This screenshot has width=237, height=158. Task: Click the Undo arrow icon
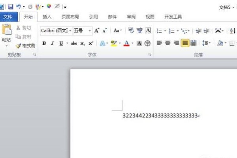(18, 6)
